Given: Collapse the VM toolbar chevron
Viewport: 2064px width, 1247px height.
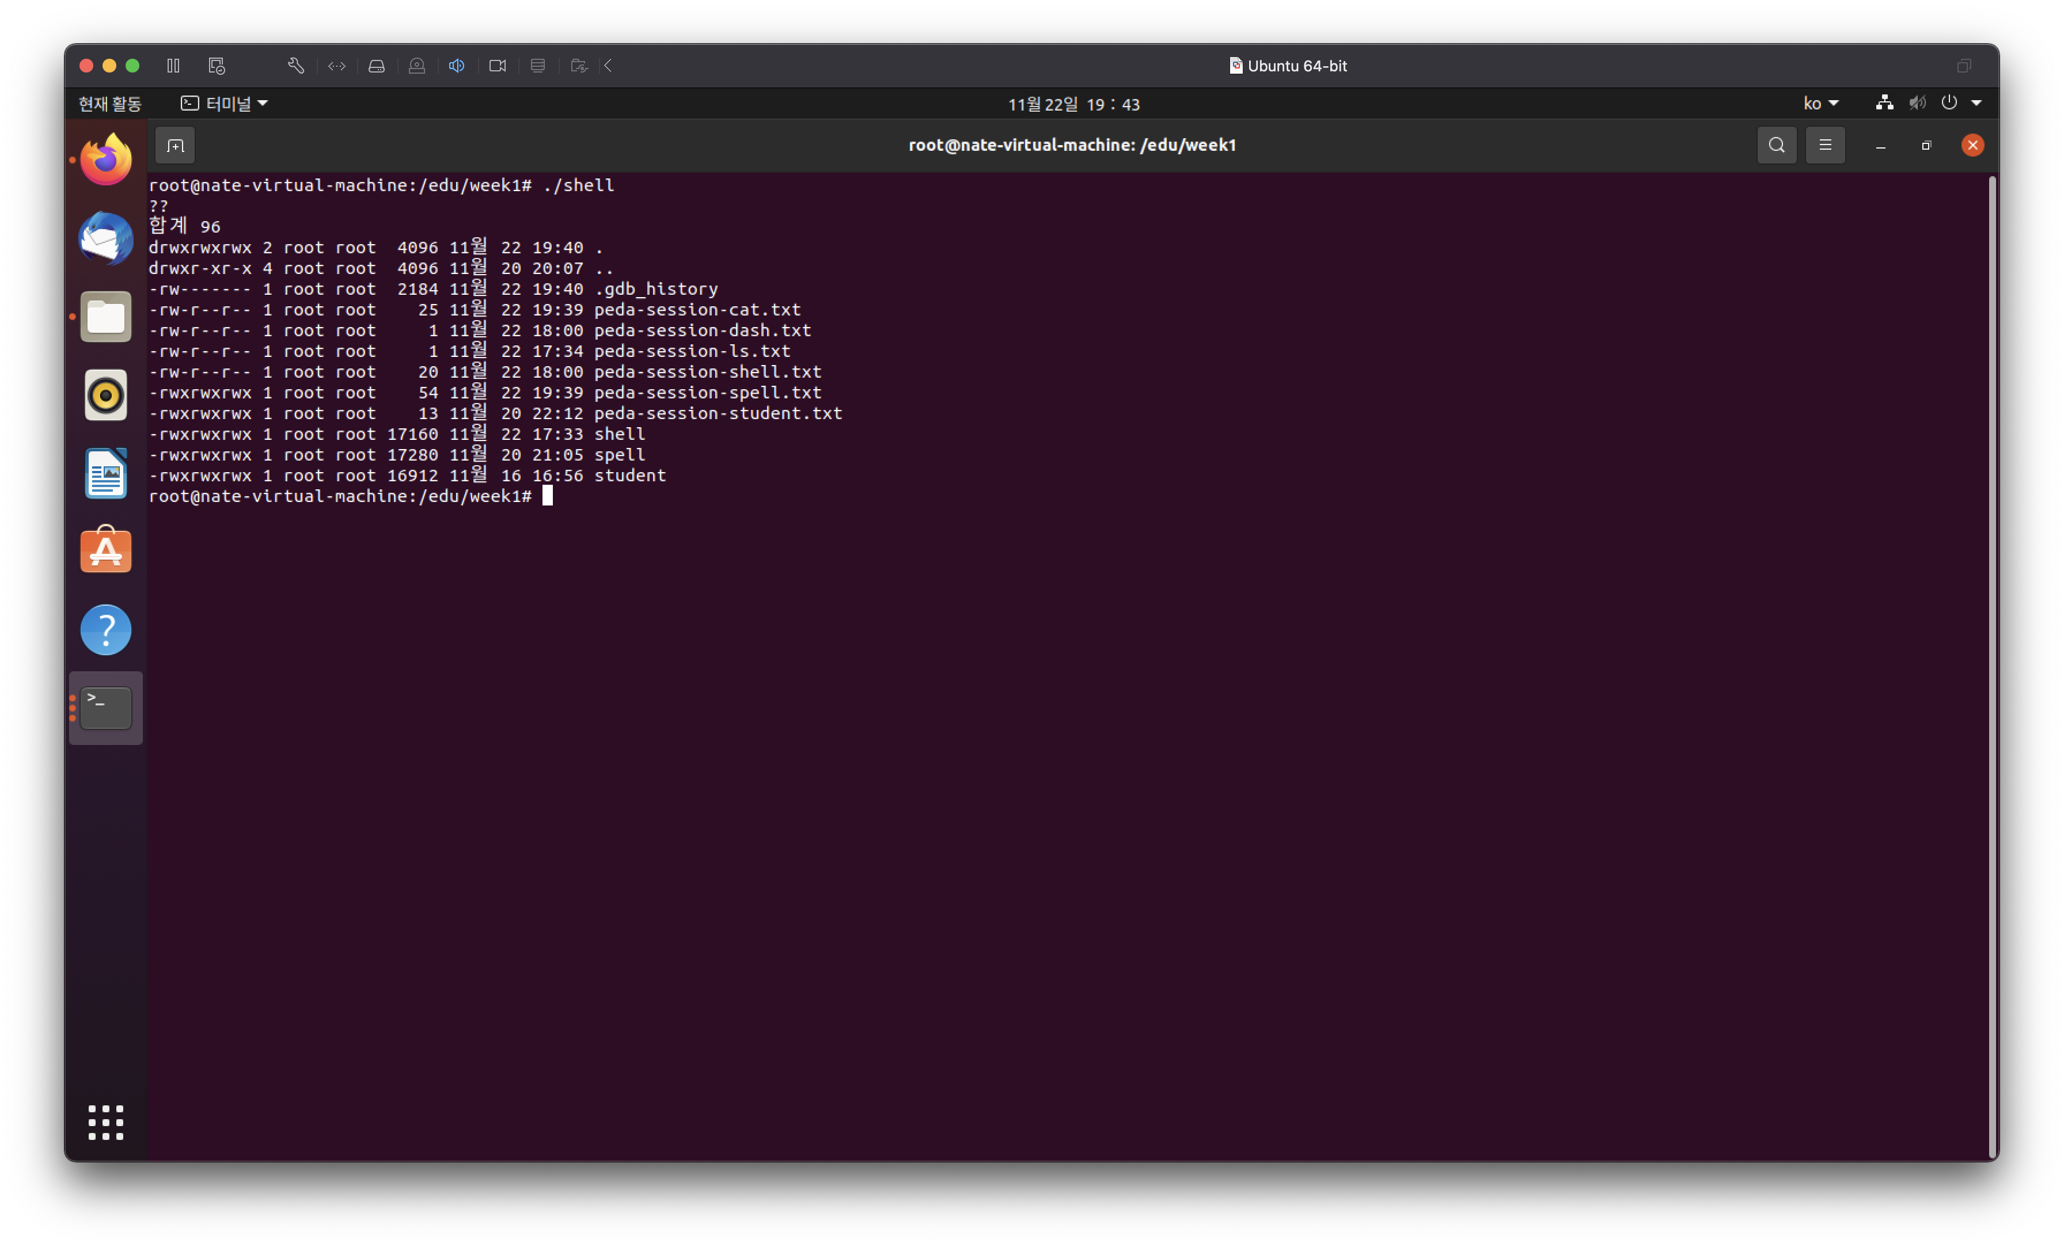Looking at the screenshot, I should click(x=609, y=65).
